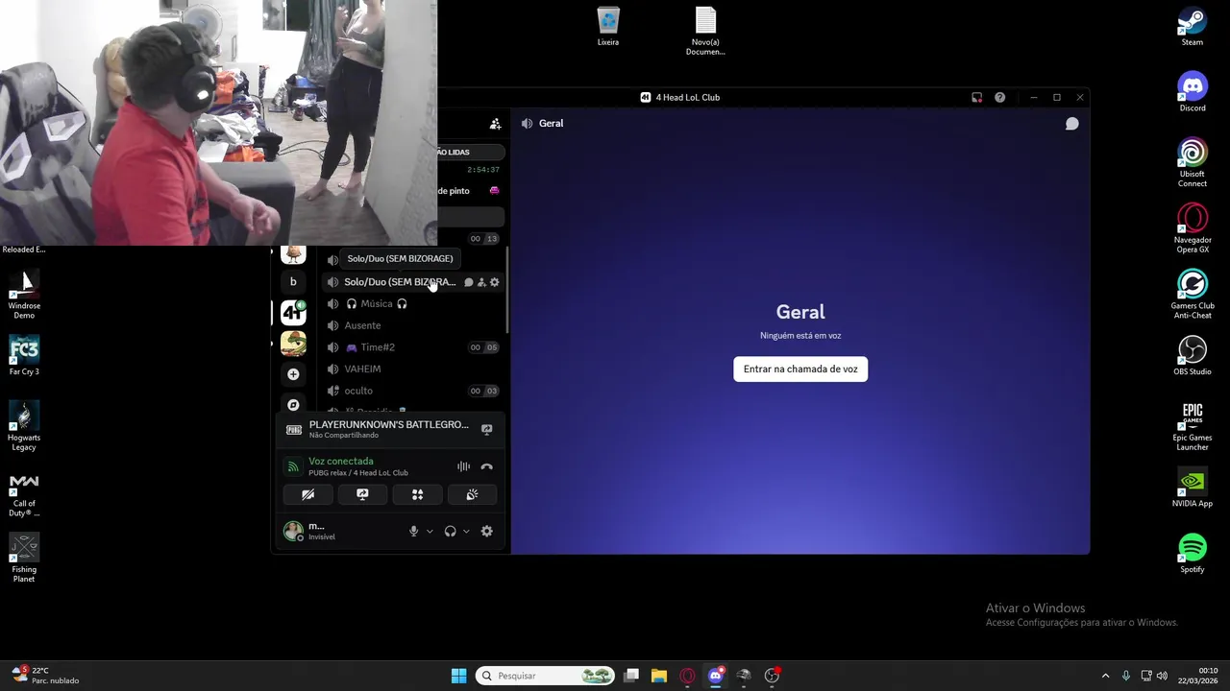The height and width of the screenshot is (691, 1230).
Task: Open Gamers Club Anti-Cheat shortcut
Action: pos(1193,295)
